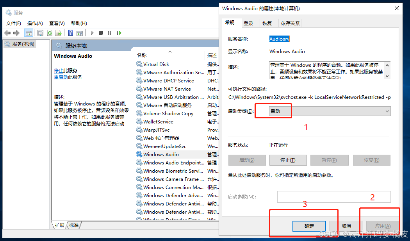
Task: Switch to the 依存关系 tab
Action: (x=290, y=23)
